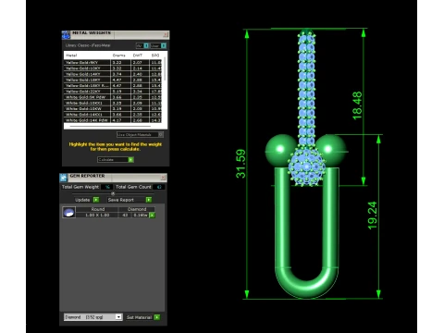
Task: Click green arrow next to Save Report
Action: click(x=149, y=200)
